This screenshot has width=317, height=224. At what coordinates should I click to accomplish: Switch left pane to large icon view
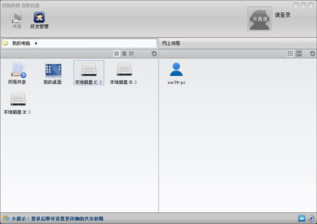pos(117,53)
